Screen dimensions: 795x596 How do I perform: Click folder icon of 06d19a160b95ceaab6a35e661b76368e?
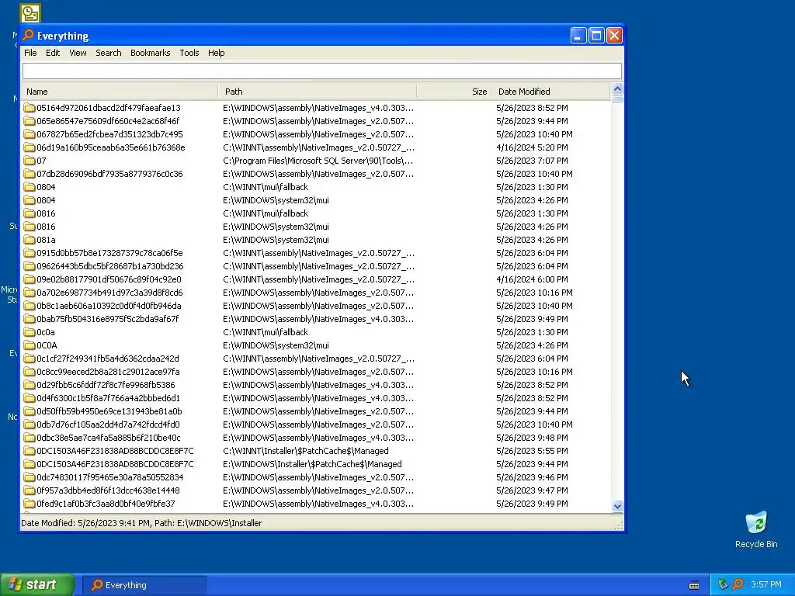pyautogui.click(x=30, y=147)
